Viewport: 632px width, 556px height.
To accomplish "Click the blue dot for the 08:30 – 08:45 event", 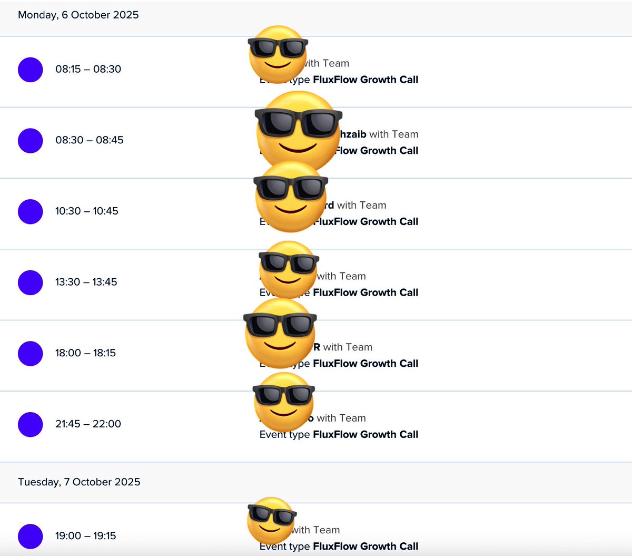I will point(31,141).
